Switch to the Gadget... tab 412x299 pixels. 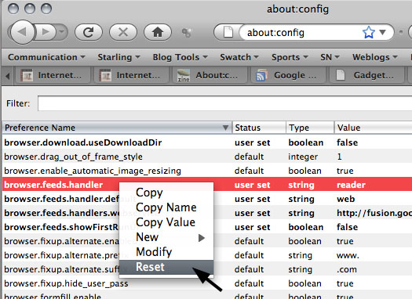366,75
